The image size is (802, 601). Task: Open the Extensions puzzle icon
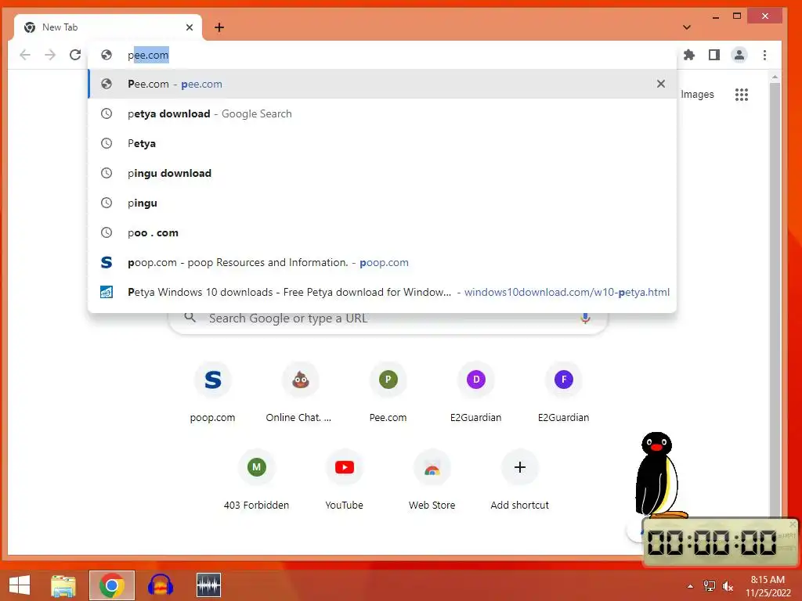[689, 55]
